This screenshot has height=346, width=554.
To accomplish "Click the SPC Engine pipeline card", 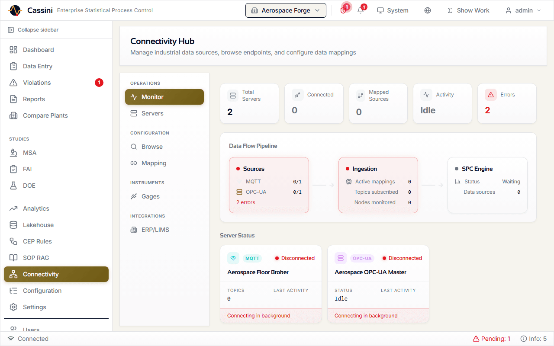I will click(487, 185).
